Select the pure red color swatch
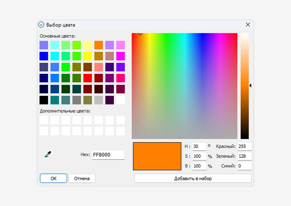 click(88, 78)
